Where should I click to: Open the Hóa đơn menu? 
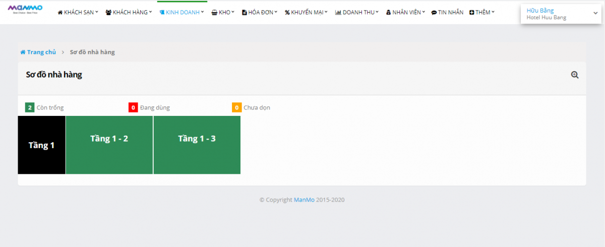[260, 12]
